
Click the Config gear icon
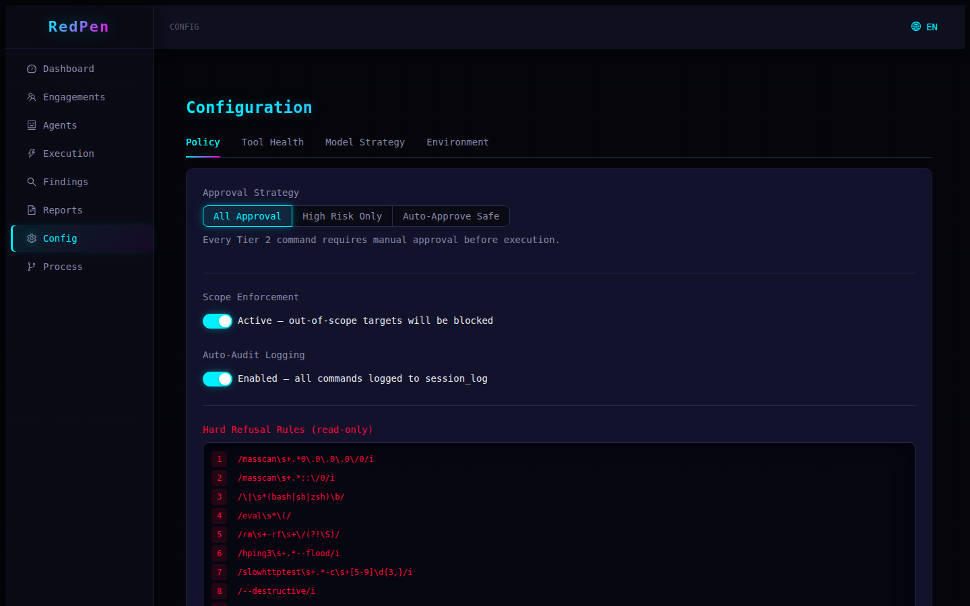(32, 238)
